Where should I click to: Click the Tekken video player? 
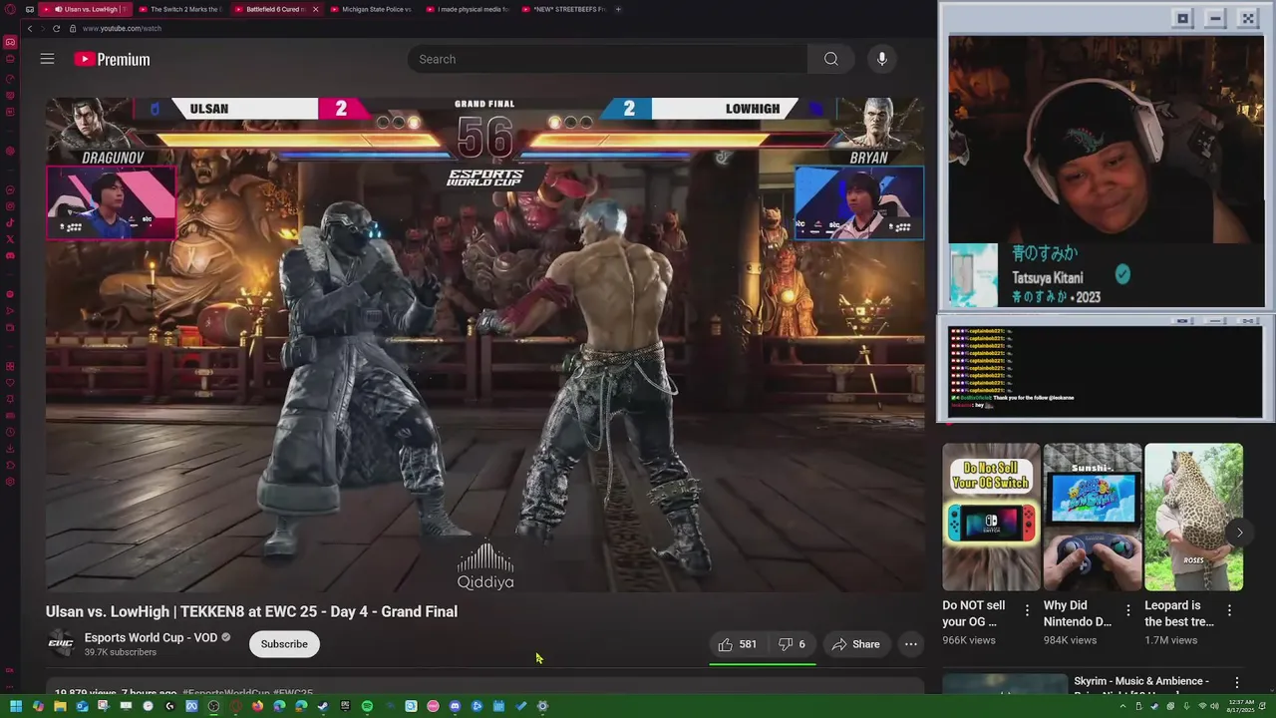point(484,344)
